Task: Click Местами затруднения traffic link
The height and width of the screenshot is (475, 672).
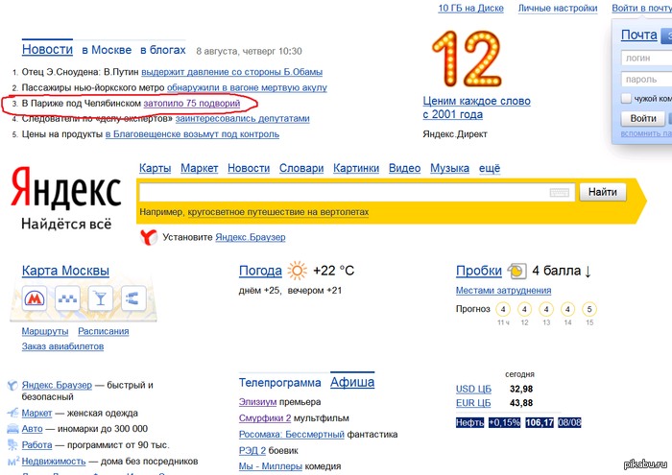Action: 503,291
